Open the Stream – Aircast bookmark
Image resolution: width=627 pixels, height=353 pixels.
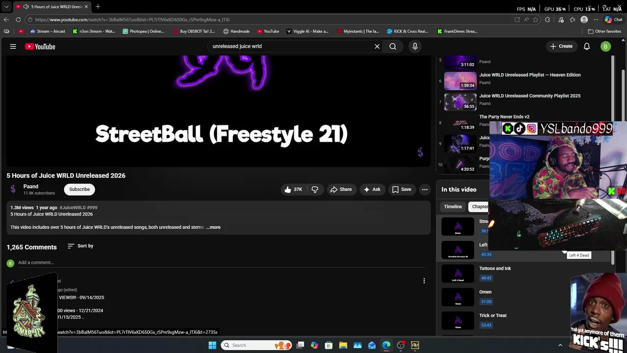pyautogui.click(x=48, y=31)
